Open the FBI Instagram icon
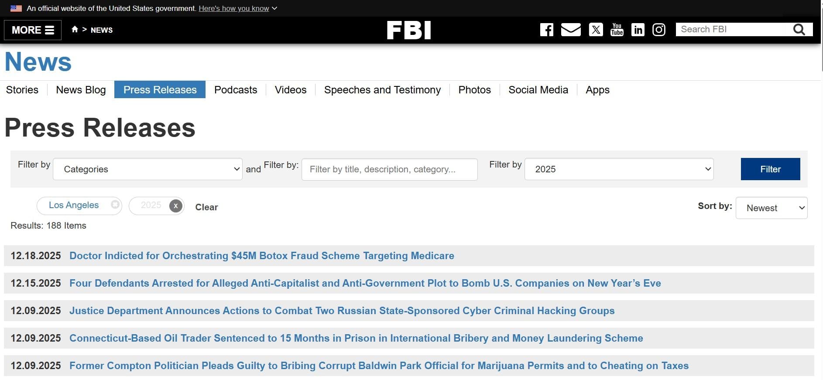Viewport: 823px width, 380px height. (x=658, y=30)
